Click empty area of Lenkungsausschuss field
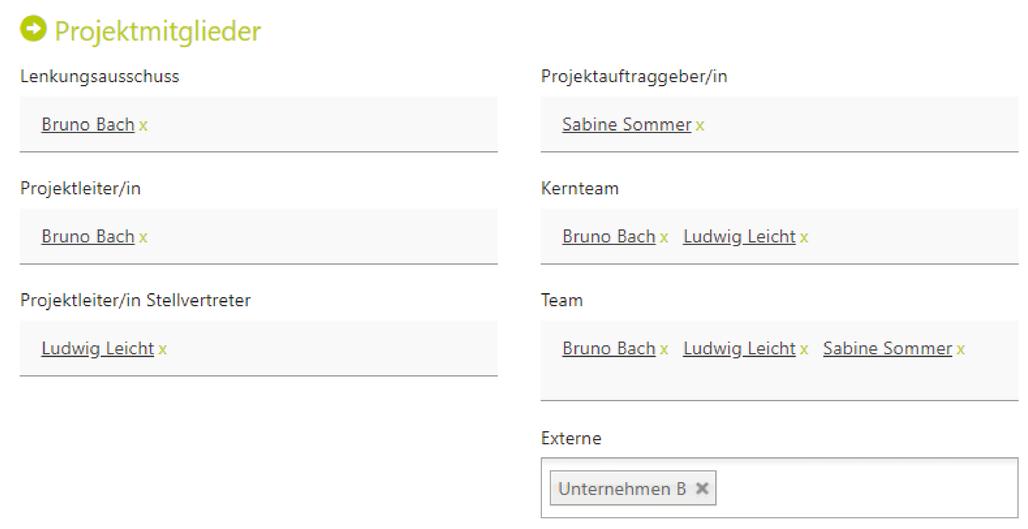 (319, 124)
